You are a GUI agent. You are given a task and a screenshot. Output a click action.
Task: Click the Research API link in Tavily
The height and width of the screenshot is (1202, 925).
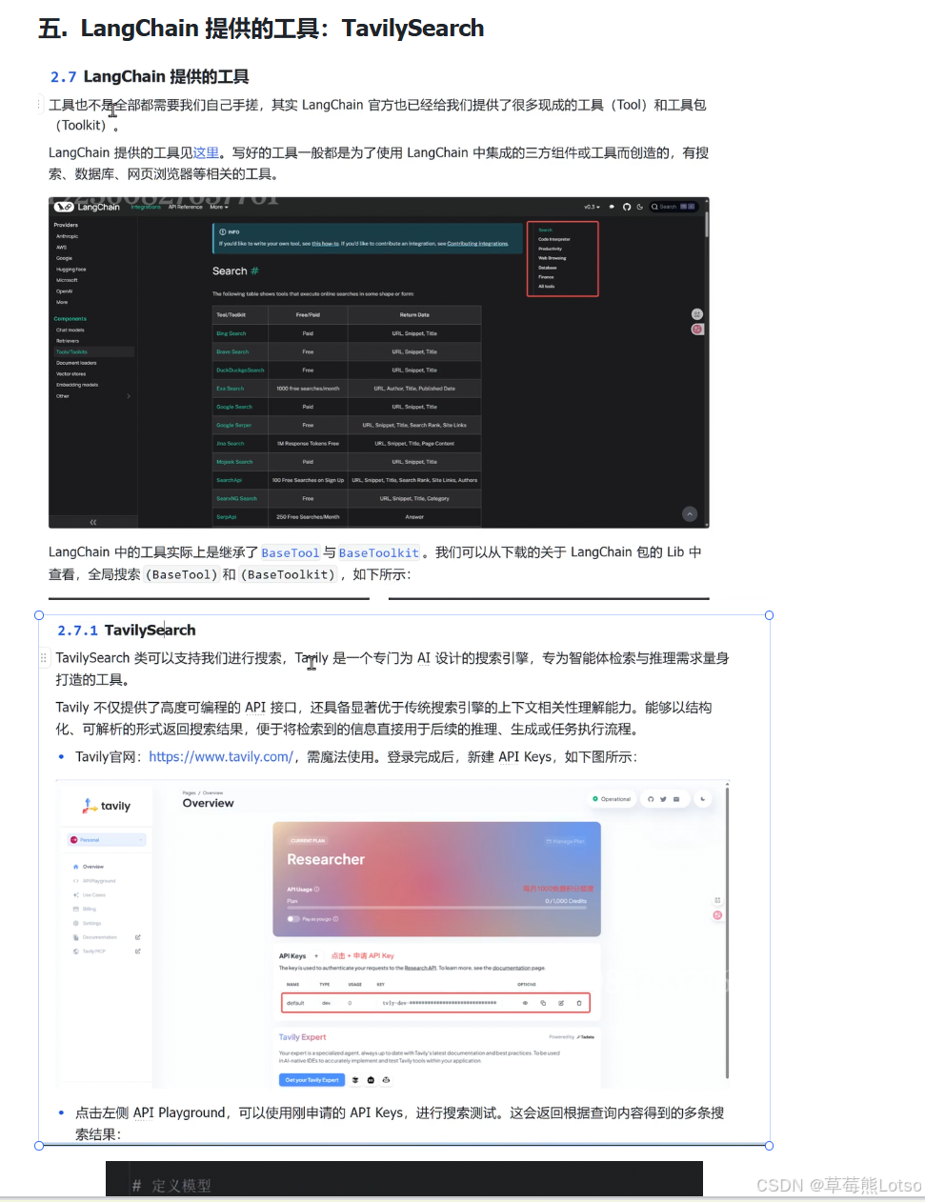click(x=420, y=968)
